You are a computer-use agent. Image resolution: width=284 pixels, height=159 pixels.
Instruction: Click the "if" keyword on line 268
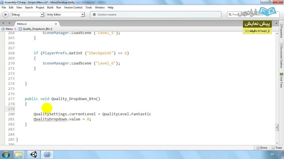pyautogui.click(x=36, y=53)
